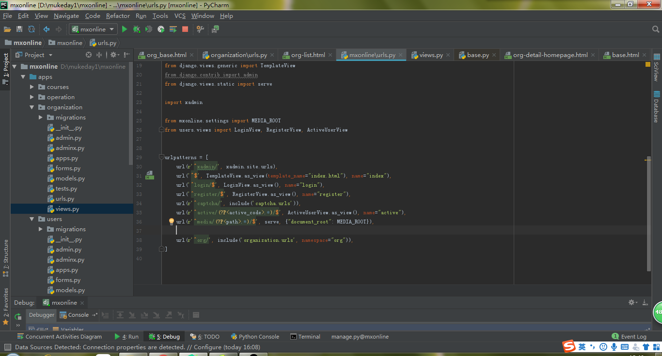
Task: Expand the courses folder in project tree
Action: 32,87
